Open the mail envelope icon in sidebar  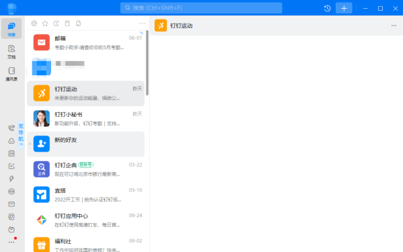coord(11,204)
